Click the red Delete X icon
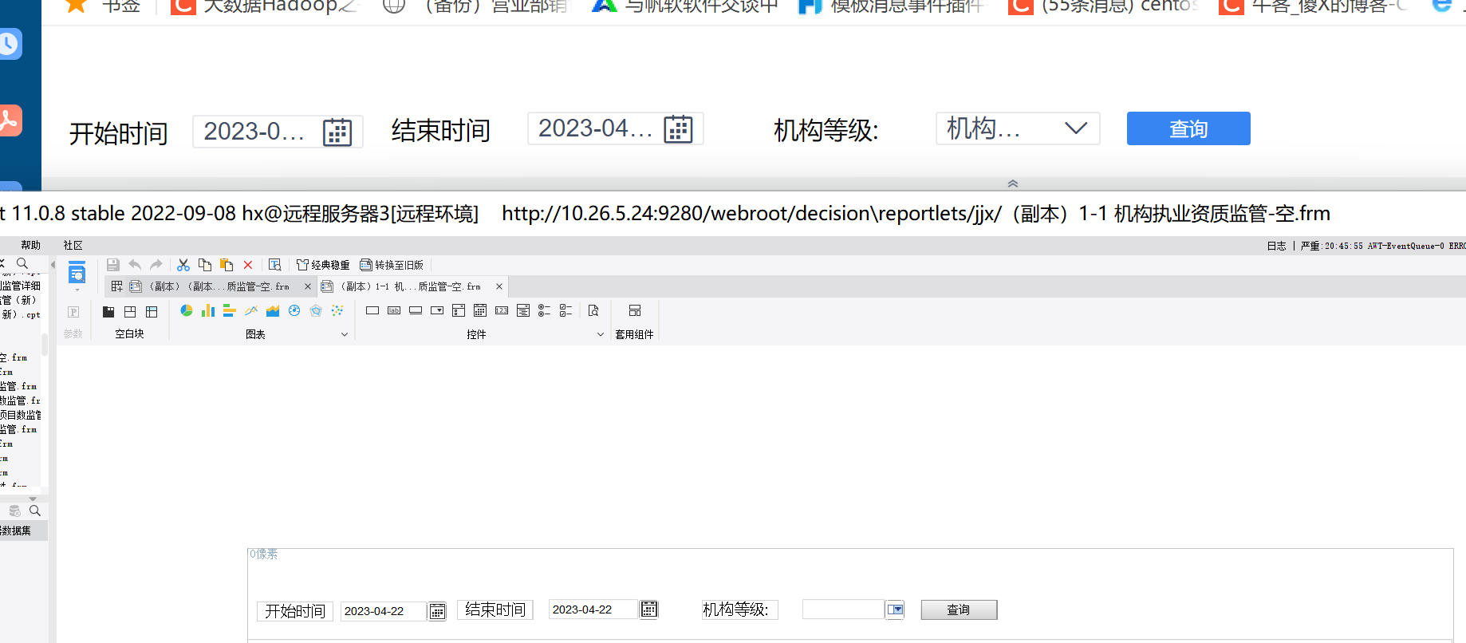Image resolution: width=1466 pixels, height=643 pixels. 248,265
